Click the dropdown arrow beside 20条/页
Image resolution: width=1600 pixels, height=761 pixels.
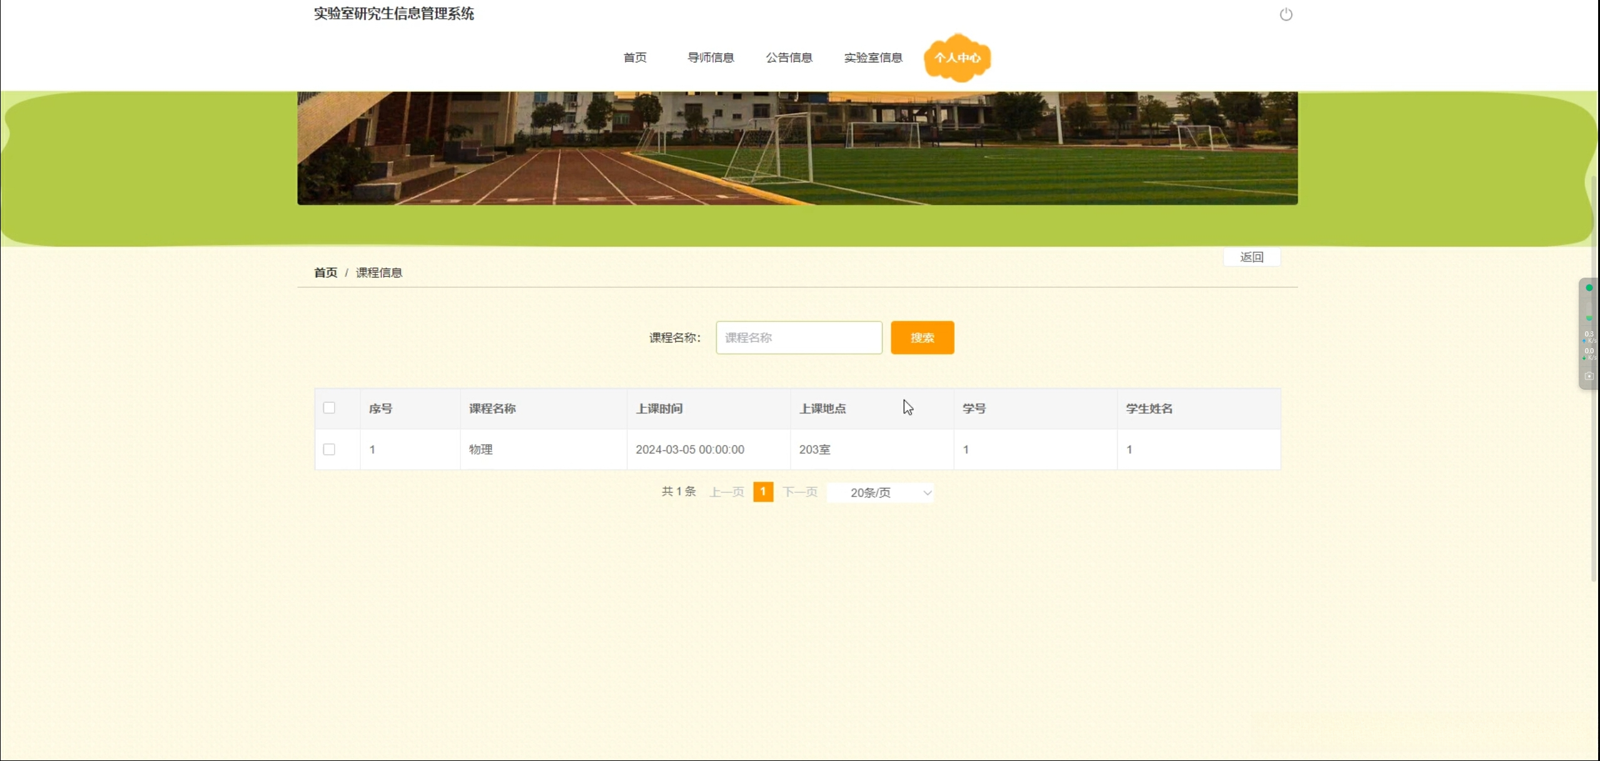[x=927, y=493]
